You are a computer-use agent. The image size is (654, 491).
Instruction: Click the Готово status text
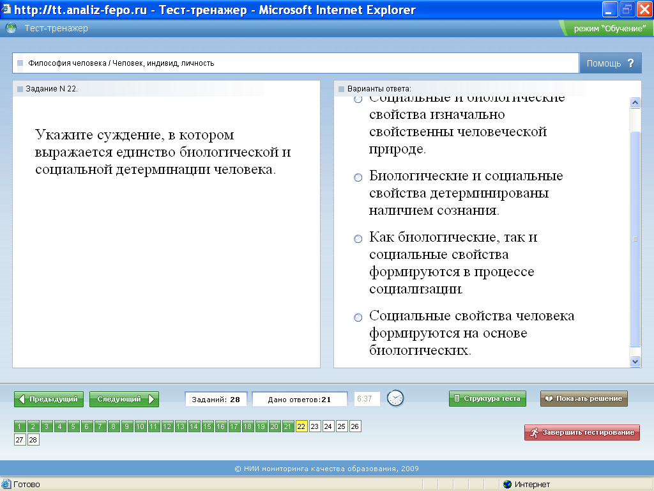tap(27, 485)
